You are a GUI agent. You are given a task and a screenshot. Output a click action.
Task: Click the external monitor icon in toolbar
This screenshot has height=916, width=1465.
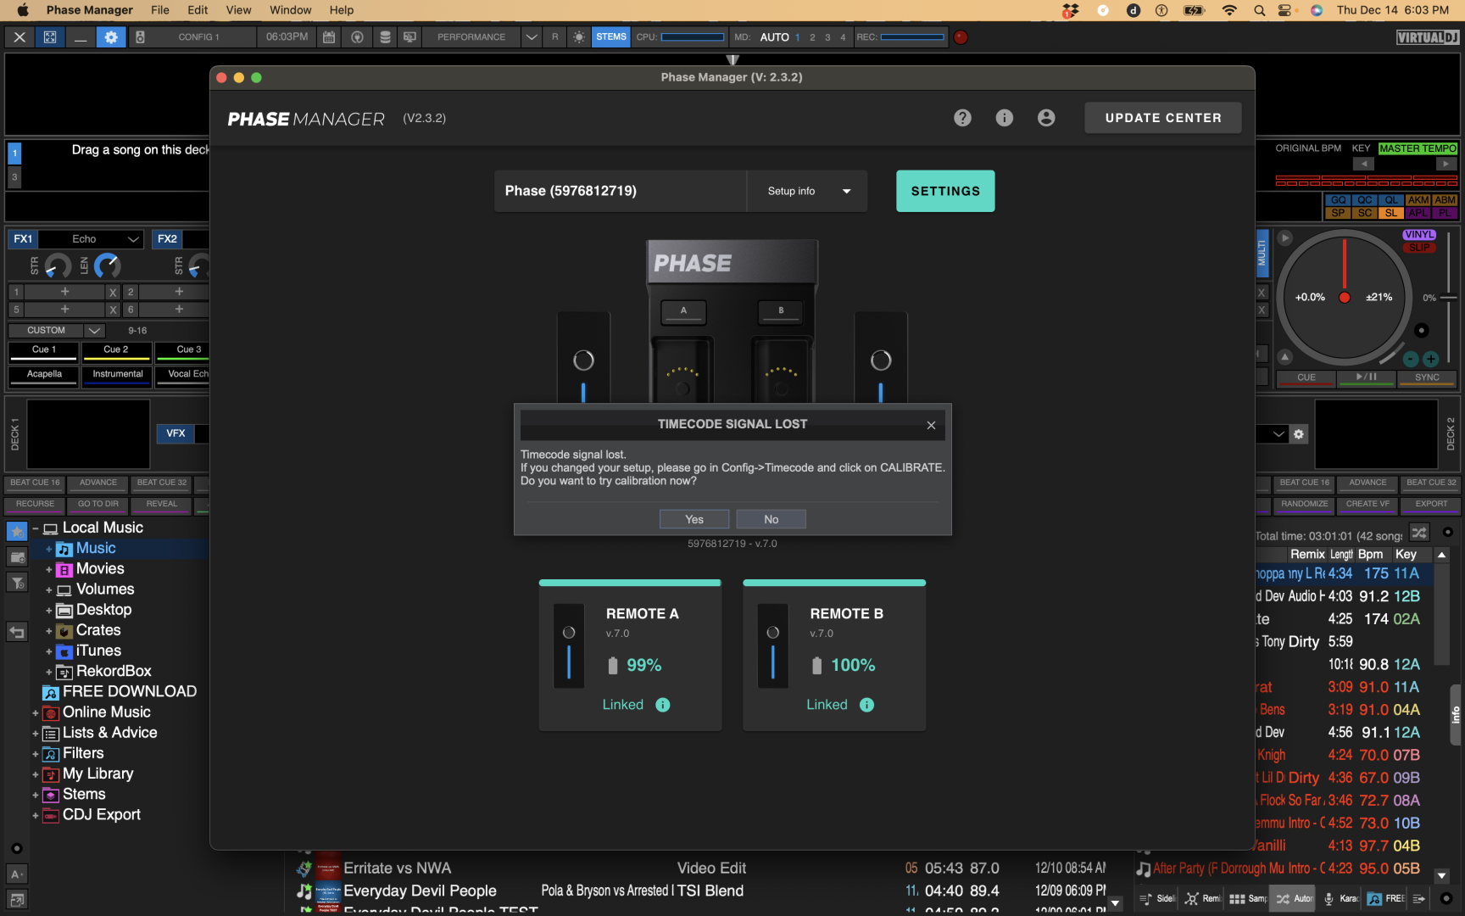point(410,37)
